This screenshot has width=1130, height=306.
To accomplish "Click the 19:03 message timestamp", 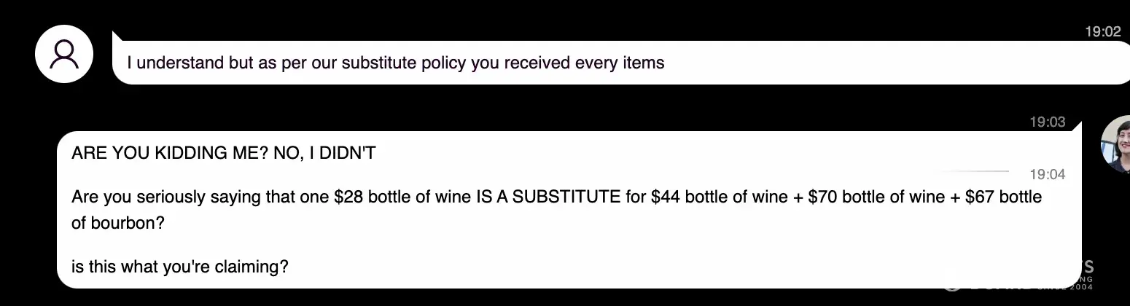I will point(1047,122).
